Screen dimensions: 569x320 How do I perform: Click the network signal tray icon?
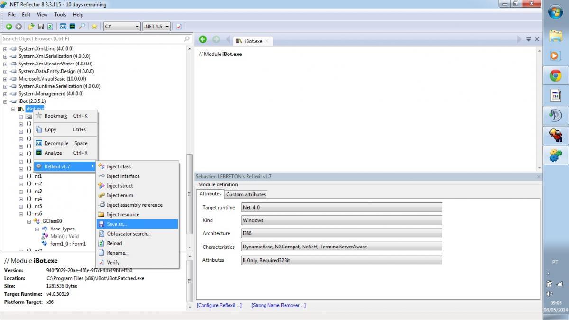560,283
